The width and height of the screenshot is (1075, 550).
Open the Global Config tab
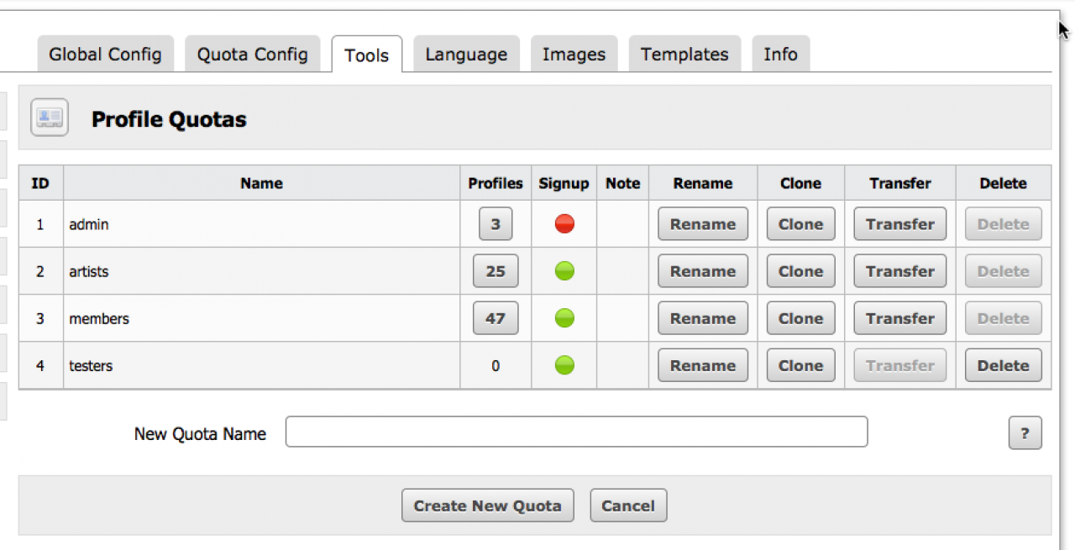pos(105,55)
